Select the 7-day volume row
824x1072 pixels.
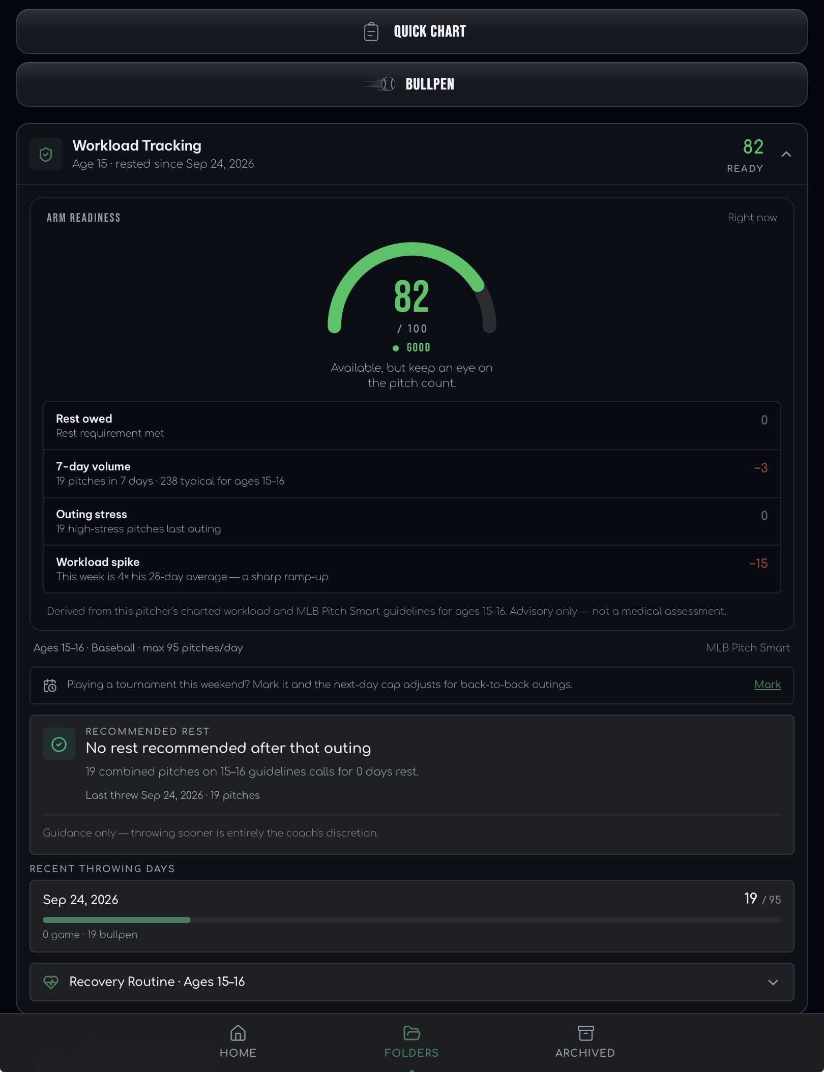click(x=411, y=473)
